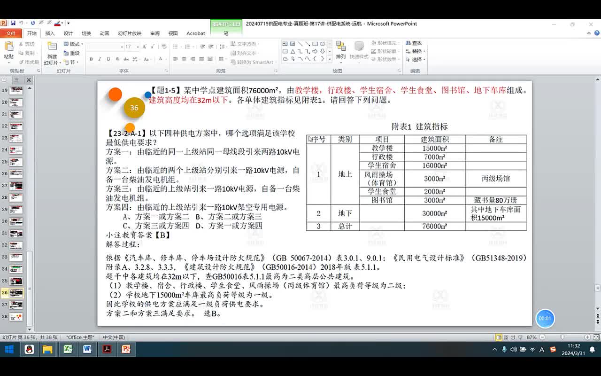The width and height of the screenshot is (601, 376).
Task: Select slide 30 thumbnail in slide panel
Action: (x=16, y=221)
